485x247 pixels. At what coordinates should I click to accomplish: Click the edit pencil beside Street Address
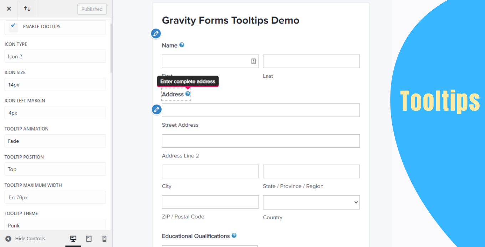157,109
